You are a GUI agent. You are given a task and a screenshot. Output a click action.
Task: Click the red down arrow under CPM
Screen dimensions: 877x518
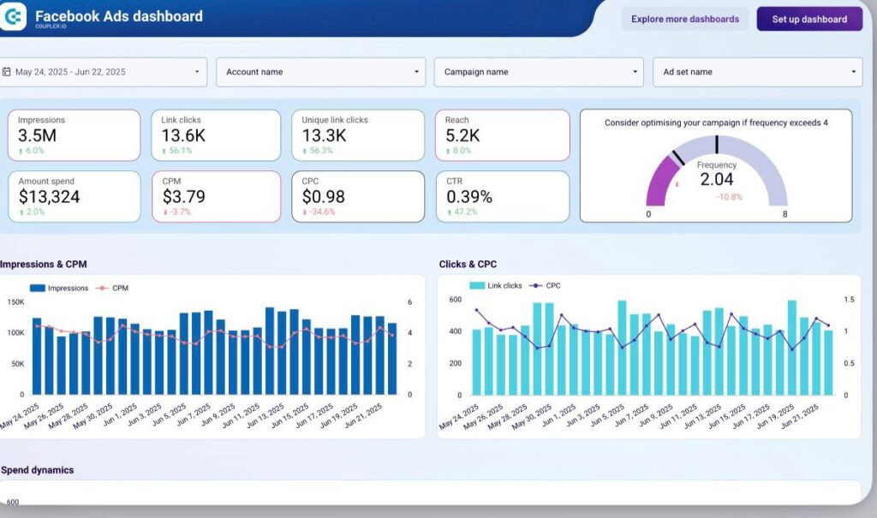coord(164,211)
